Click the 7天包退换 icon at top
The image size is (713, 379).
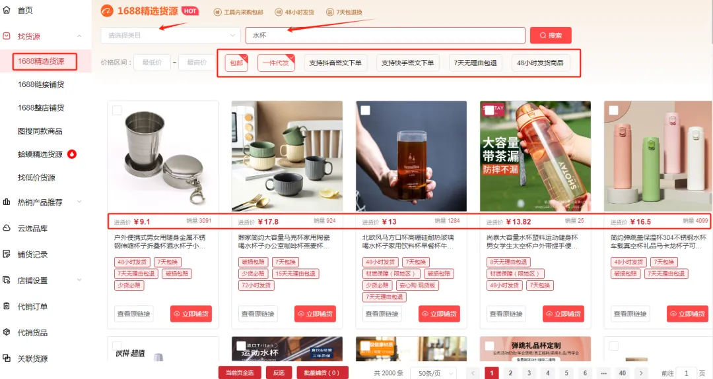click(330, 13)
